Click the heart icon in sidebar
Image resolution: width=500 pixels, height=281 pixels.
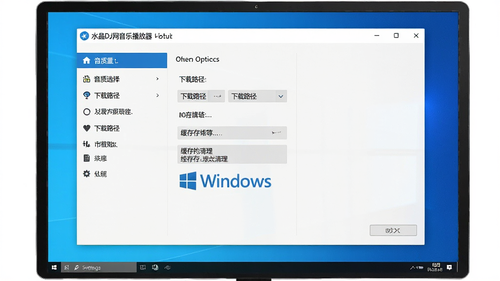tap(86, 128)
